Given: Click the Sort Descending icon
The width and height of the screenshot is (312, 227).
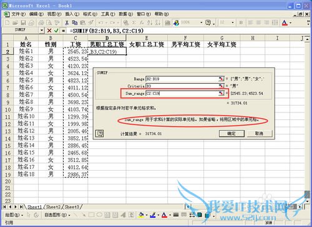Looking at the screenshot, I should (158, 23).
